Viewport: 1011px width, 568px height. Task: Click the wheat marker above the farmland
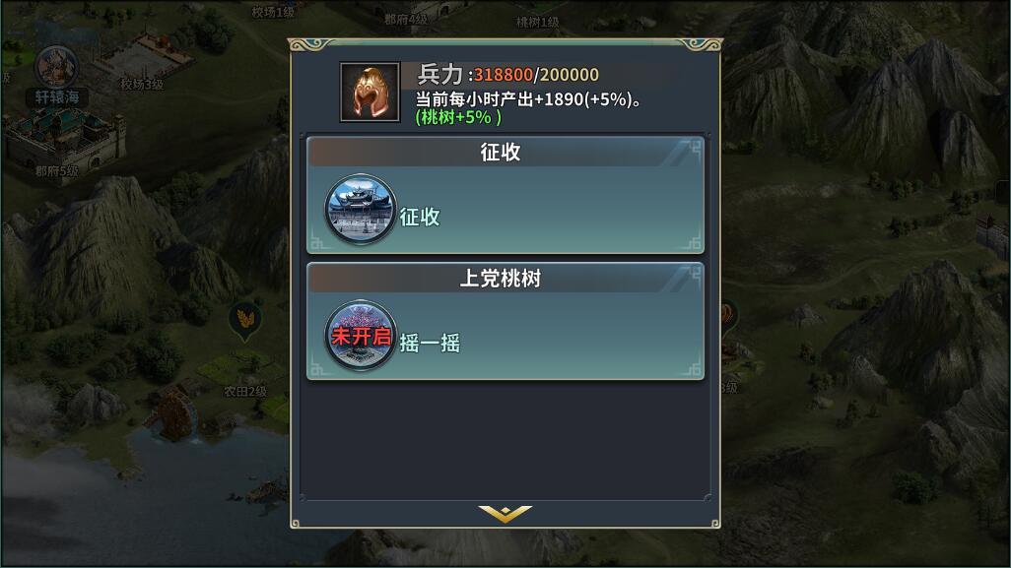245,320
